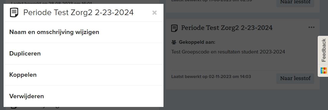The width and height of the screenshot is (328, 110).
Task: Click the Gekoppeld aan label
Action: click(x=197, y=42)
